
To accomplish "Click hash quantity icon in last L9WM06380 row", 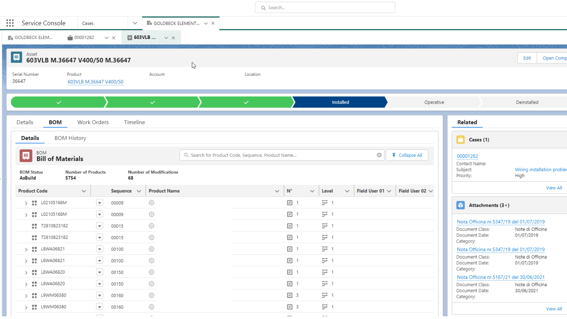I will click(290, 307).
